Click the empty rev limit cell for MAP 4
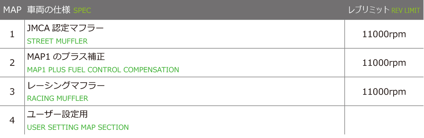Screen dimensions: 424x138 tap(384, 120)
